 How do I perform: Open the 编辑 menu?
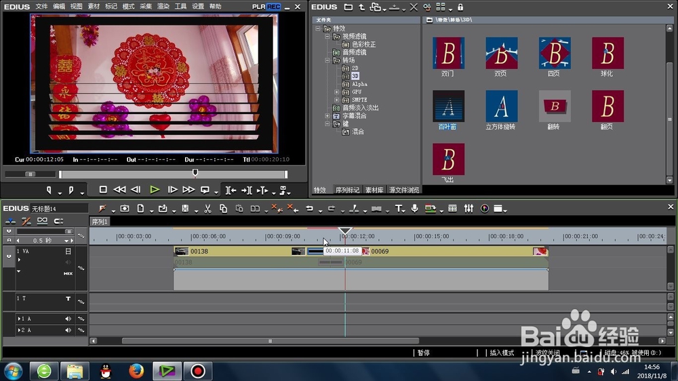tap(59, 7)
